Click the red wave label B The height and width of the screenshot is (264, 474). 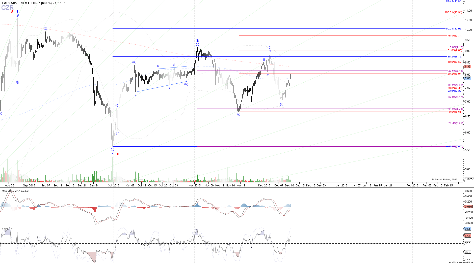pos(118,154)
